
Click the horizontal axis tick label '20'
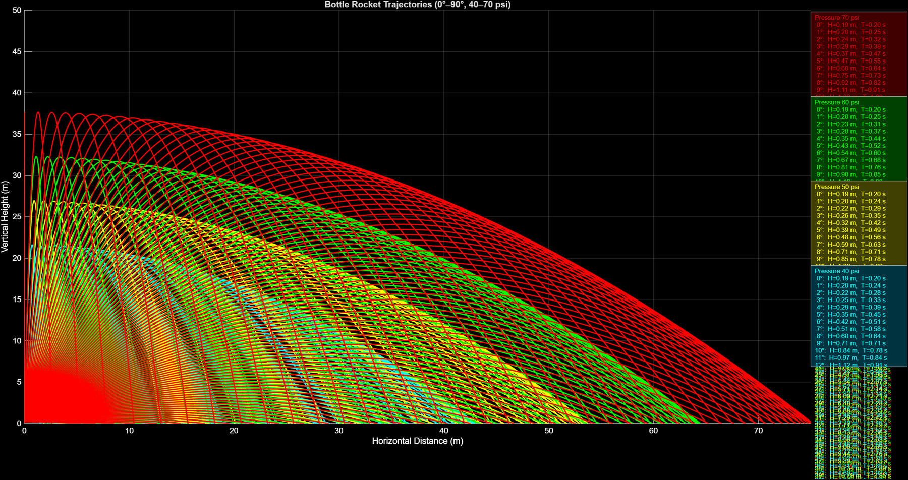pyautogui.click(x=234, y=431)
